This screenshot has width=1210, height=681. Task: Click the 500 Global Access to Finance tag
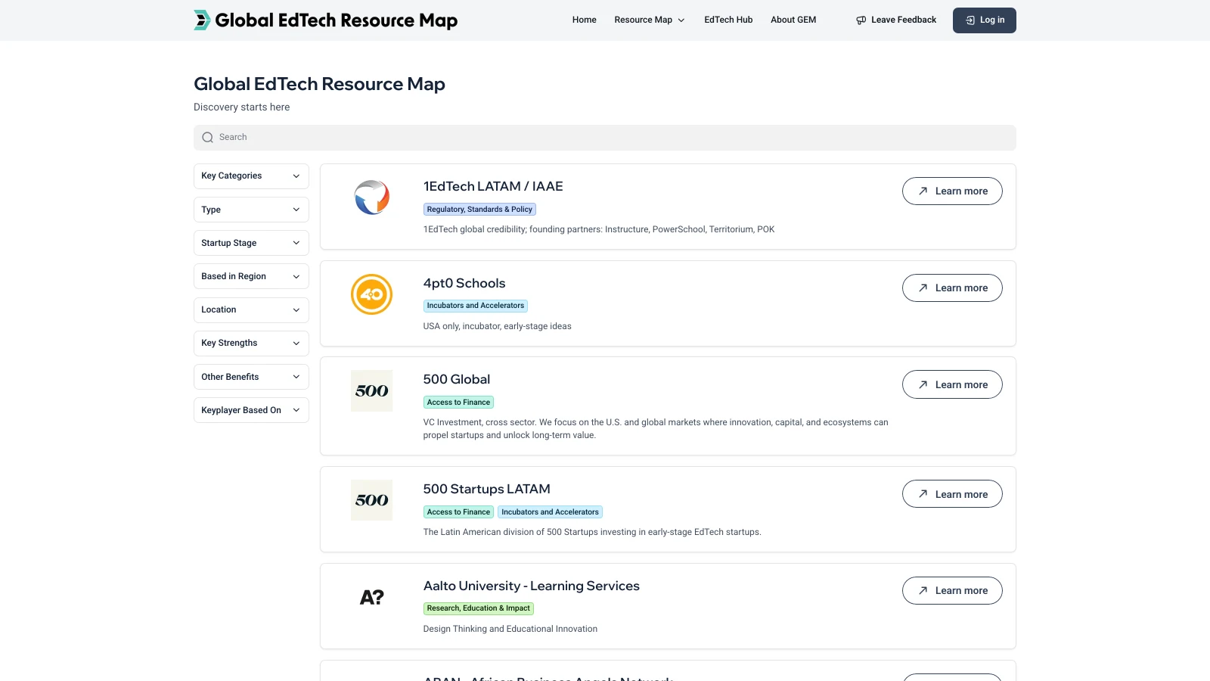pyautogui.click(x=458, y=403)
